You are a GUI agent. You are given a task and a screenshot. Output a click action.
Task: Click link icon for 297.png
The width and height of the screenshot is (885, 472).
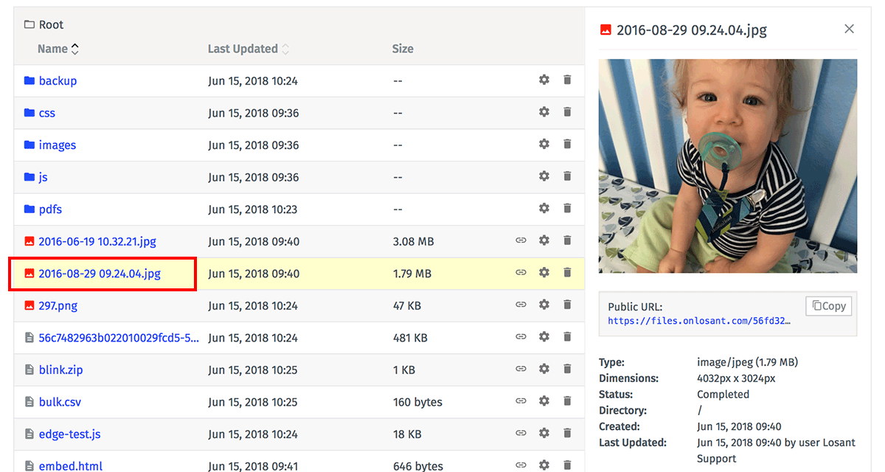(521, 305)
